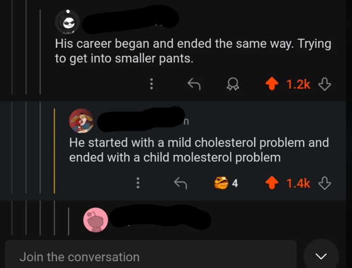Reply to the cholesterol problem comment
352x268 pixels.
click(x=180, y=182)
